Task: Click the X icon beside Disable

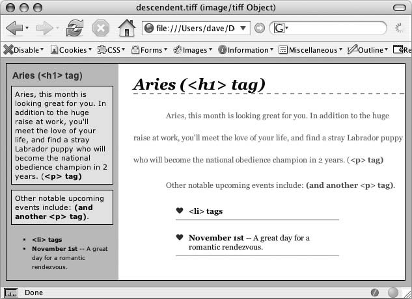Action: pos(8,49)
